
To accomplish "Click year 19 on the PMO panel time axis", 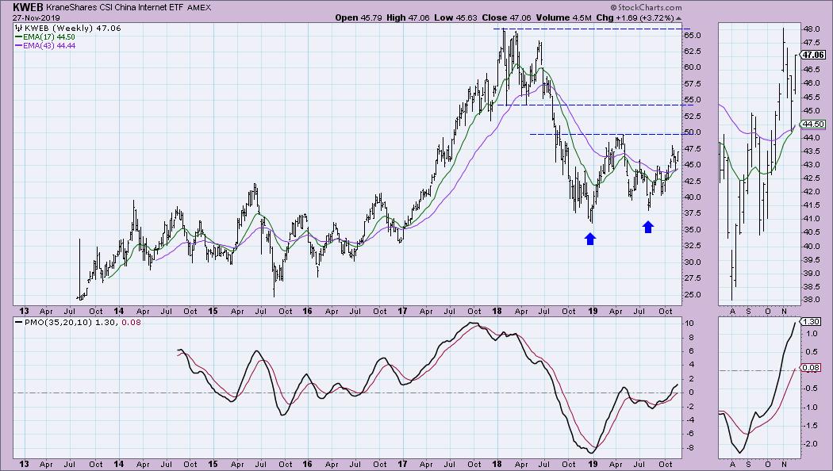I will click(x=592, y=464).
